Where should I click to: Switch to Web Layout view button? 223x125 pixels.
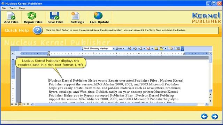16,104
